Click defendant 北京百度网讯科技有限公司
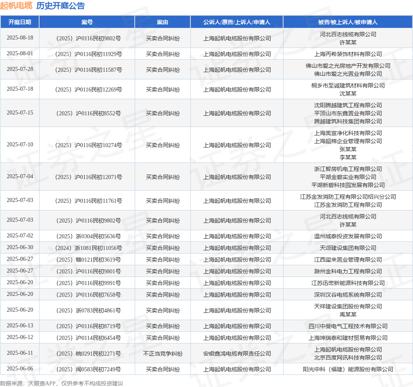413x387 pixels. pyautogui.click(x=348, y=358)
